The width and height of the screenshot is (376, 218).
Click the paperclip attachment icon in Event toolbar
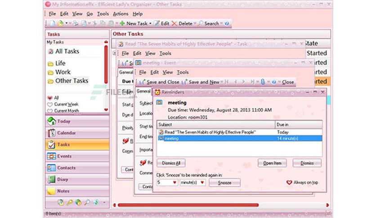(x=263, y=82)
